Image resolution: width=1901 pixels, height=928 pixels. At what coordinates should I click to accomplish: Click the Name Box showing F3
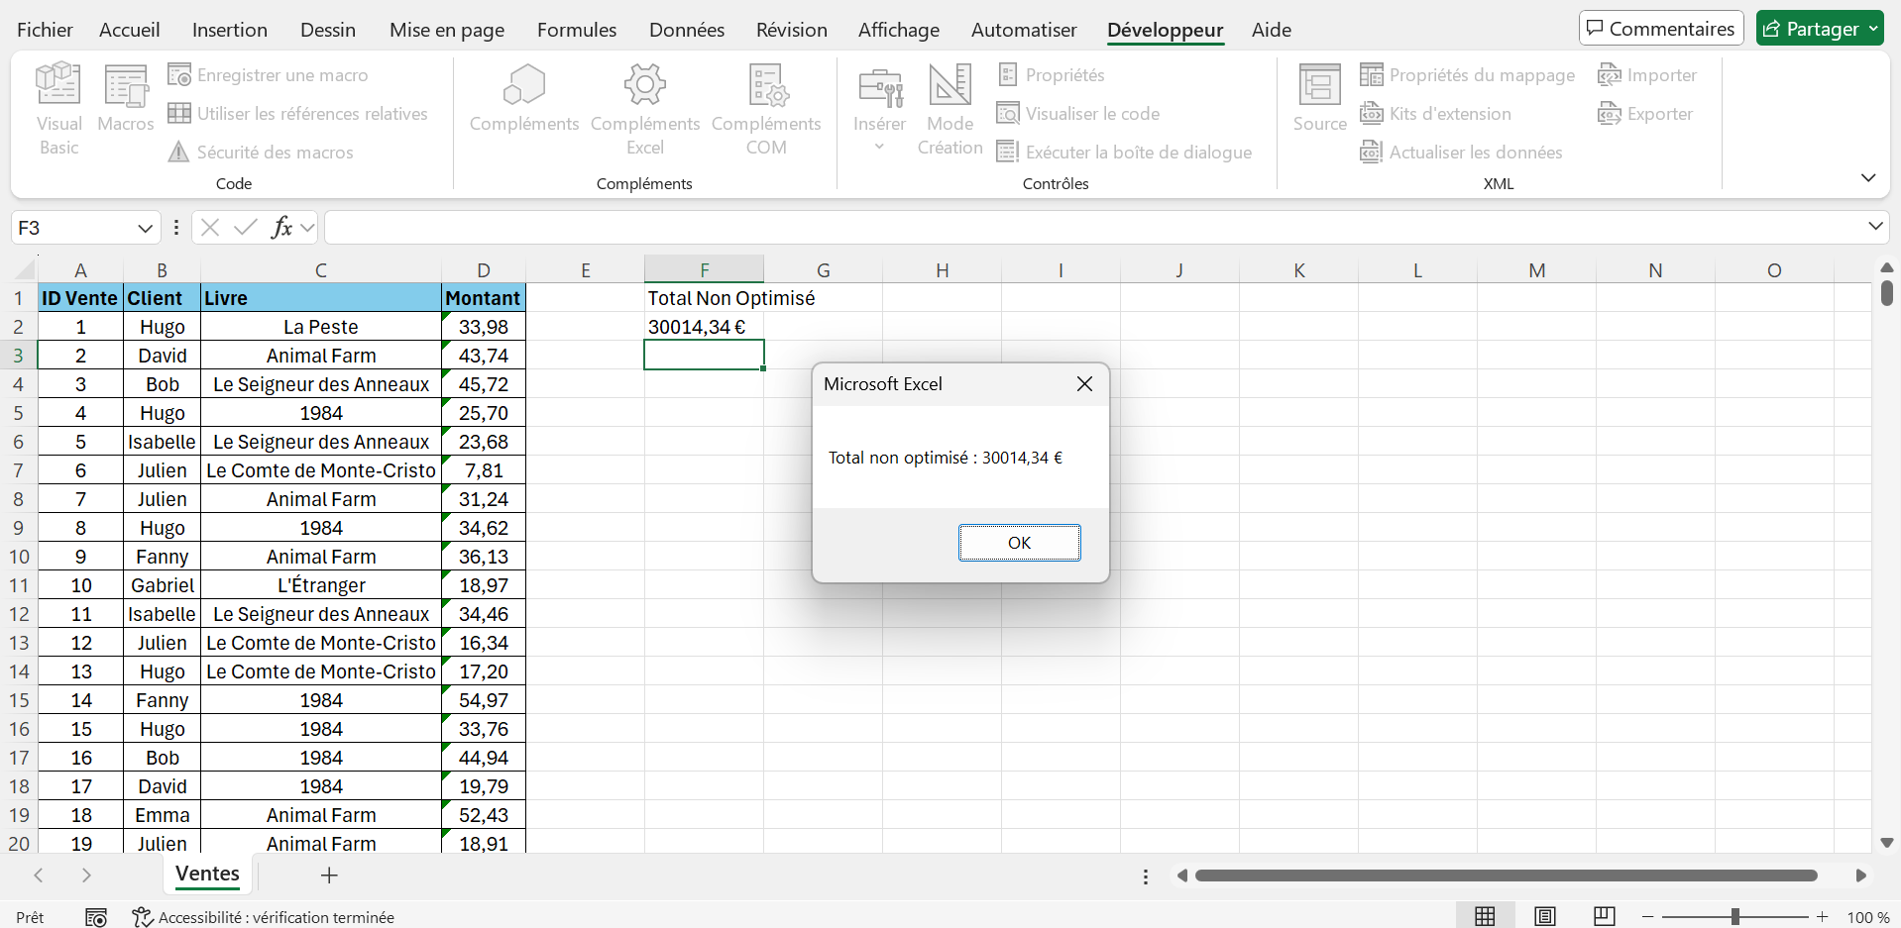(x=71, y=228)
